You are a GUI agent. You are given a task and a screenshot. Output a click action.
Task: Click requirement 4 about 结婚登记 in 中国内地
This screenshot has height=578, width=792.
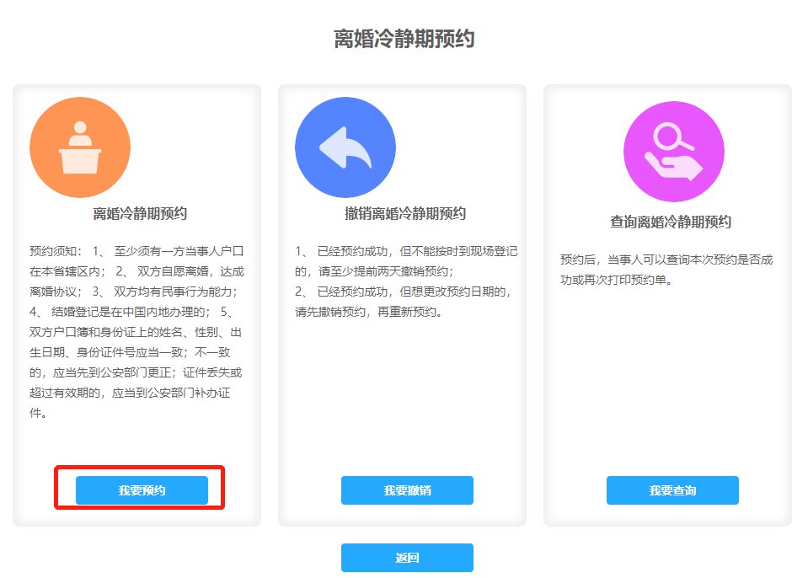coord(119,312)
